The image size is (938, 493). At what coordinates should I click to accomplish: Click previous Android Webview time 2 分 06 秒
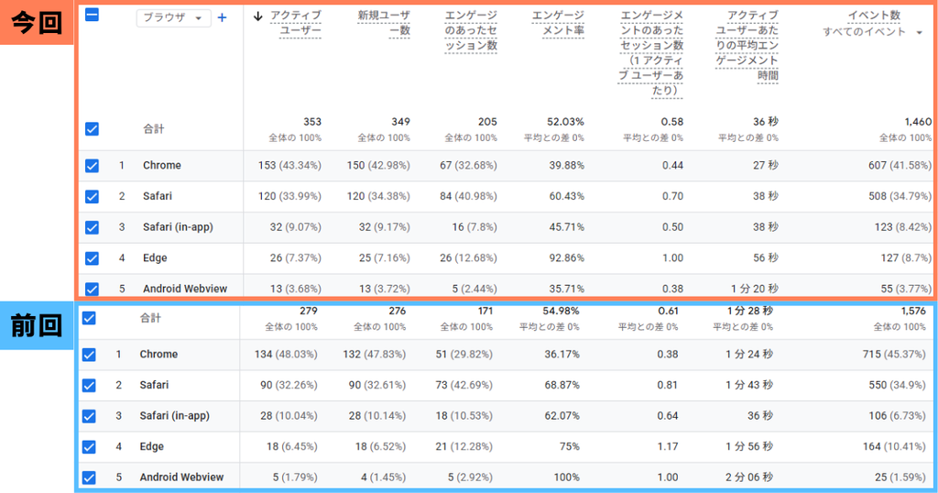click(x=749, y=477)
